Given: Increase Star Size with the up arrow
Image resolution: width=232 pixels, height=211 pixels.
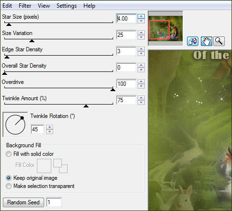Looking at the screenshot, I should 141,16.
